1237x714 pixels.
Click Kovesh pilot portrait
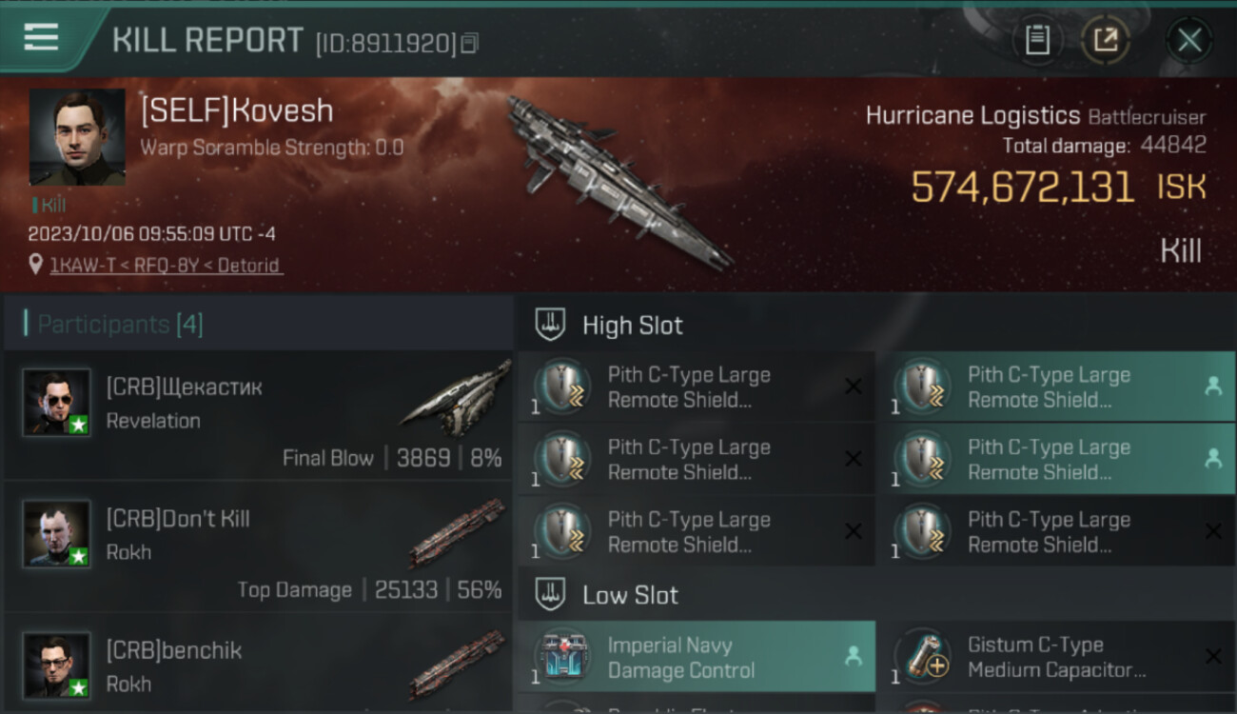pyautogui.click(x=77, y=137)
